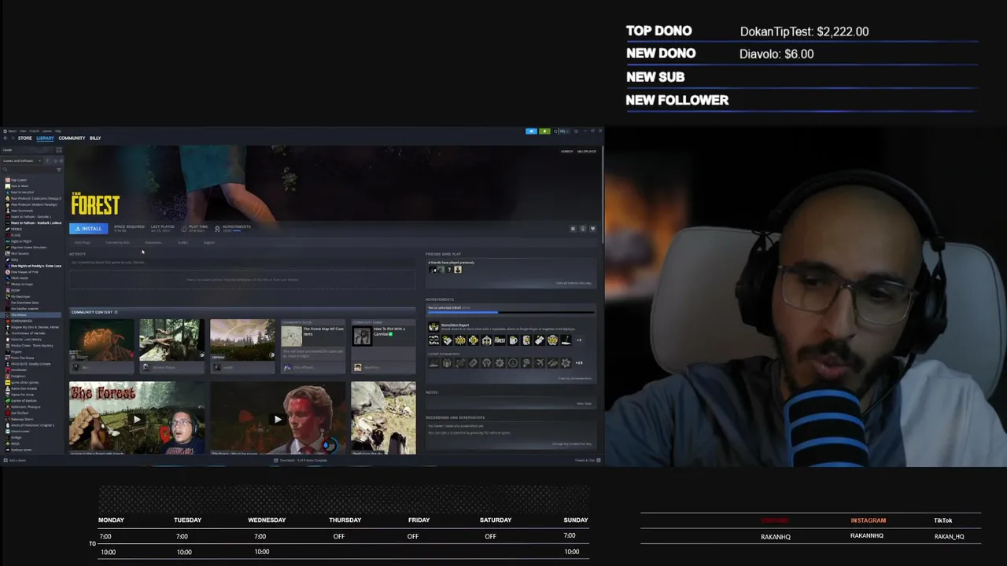This screenshot has width=1007, height=566.
Task: Open the Guides link
Action: pyautogui.click(x=183, y=243)
